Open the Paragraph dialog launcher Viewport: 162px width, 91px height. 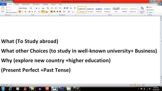76,15
